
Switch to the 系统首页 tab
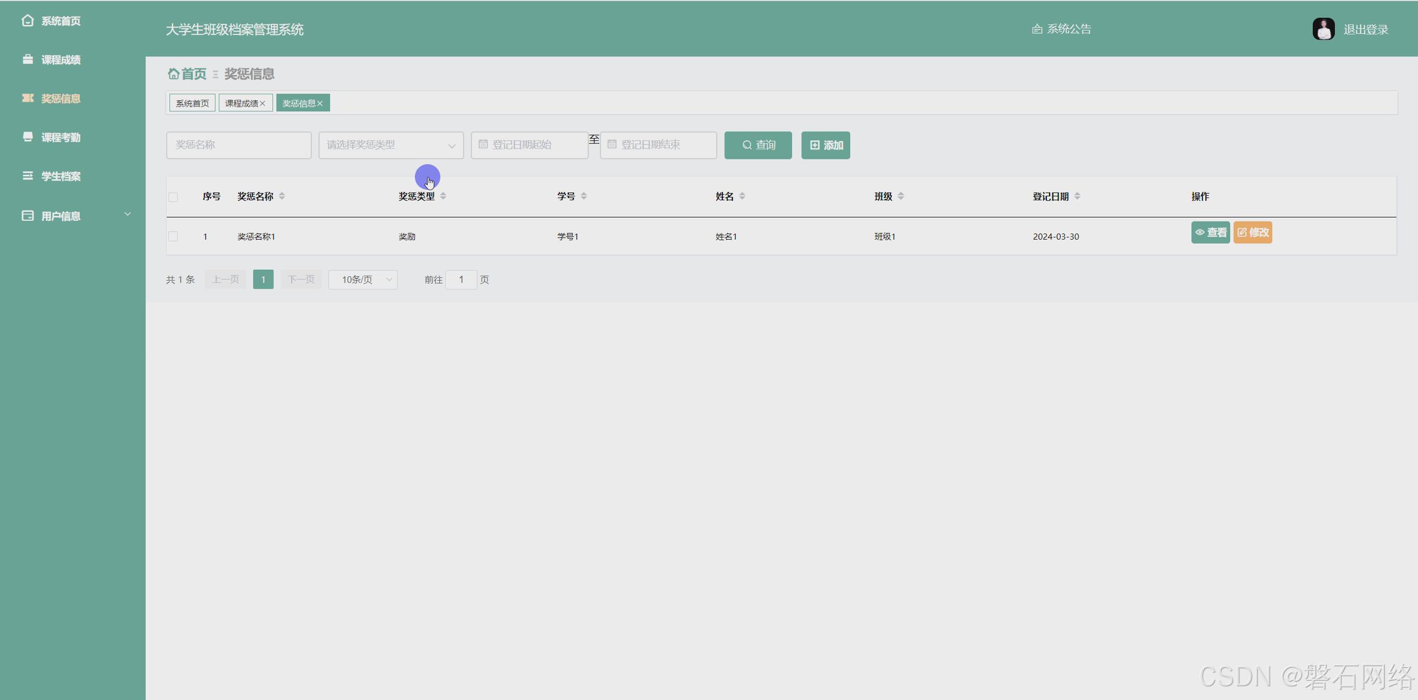(x=192, y=104)
